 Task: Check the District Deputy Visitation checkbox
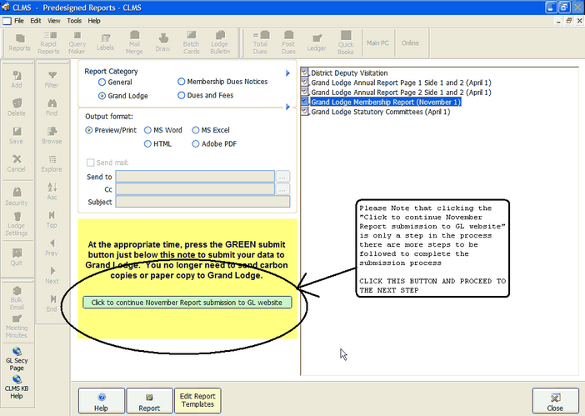(x=305, y=73)
